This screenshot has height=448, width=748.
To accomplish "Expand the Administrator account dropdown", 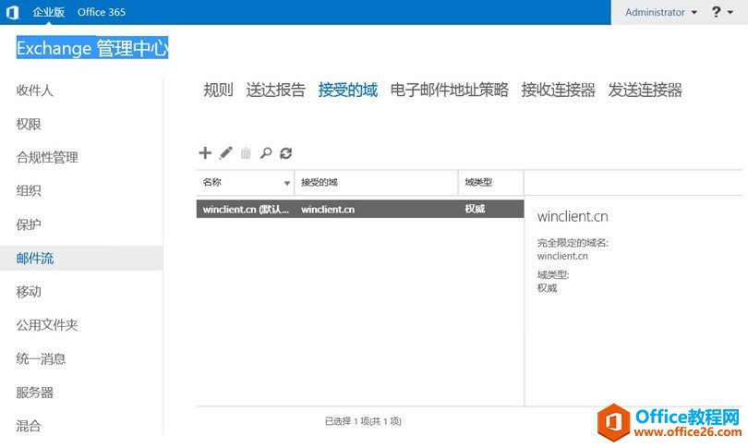I will [661, 12].
